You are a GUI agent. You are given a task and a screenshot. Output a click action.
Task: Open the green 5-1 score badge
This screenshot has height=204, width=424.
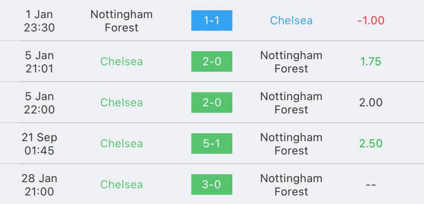coord(212,144)
